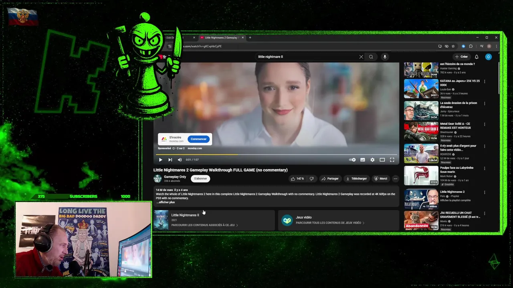
Task: Switch to the Little Nightmares 2 Gameplay tab
Action: click(x=221, y=38)
